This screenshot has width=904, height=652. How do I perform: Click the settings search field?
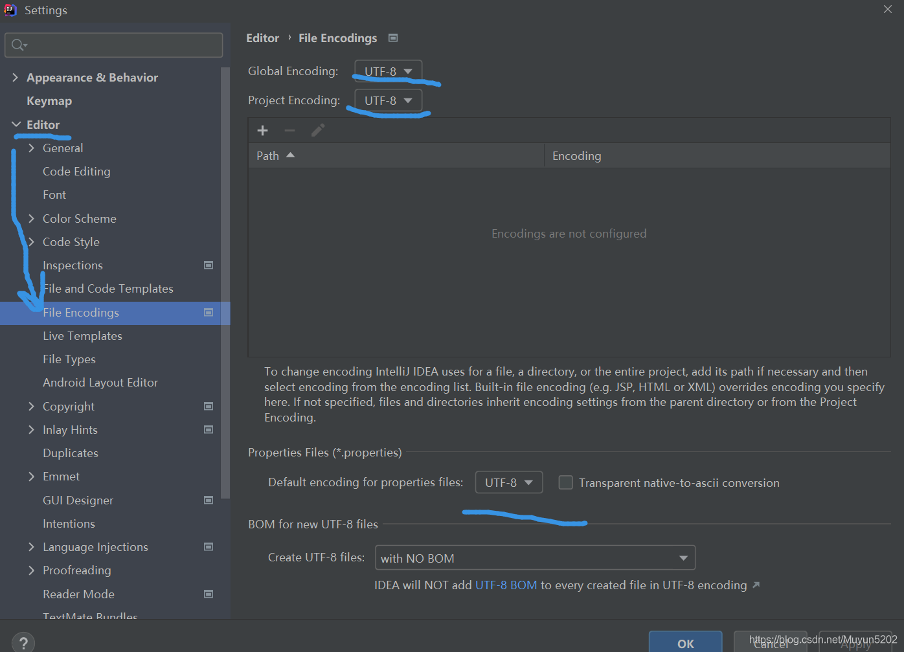[x=114, y=45]
